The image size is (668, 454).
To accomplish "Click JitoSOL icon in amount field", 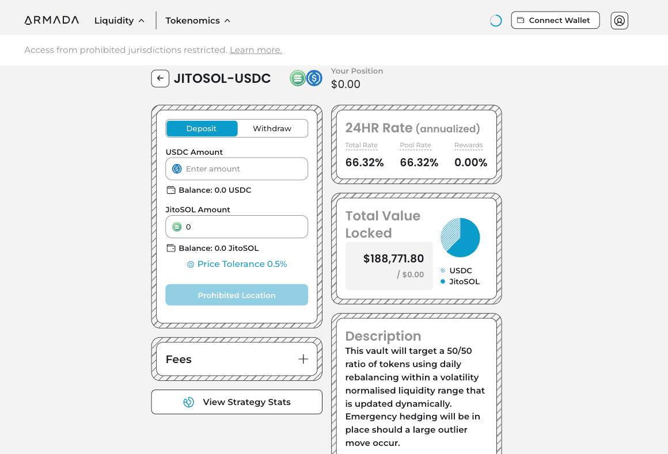I will point(177,227).
